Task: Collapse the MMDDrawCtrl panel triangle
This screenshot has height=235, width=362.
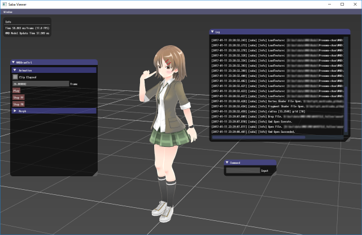Action: pyautogui.click(x=13, y=62)
